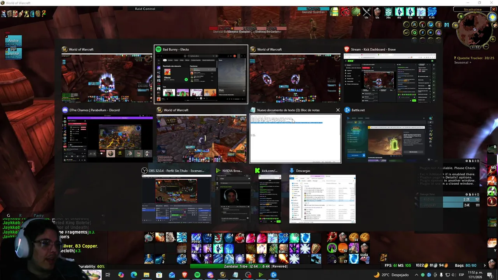Click the minimap tracking button
The height and width of the screenshot is (280, 498).
coord(456,25)
